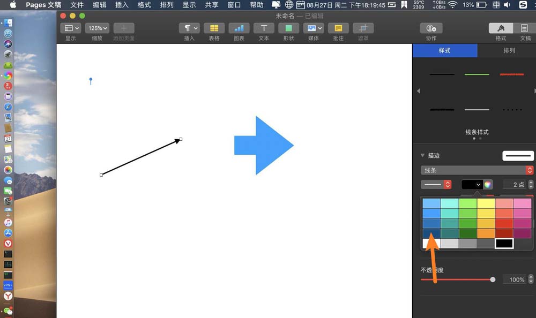The width and height of the screenshot is (536, 318).
Task: Pick the light blue swatch in top row
Action: pyautogui.click(x=431, y=203)
